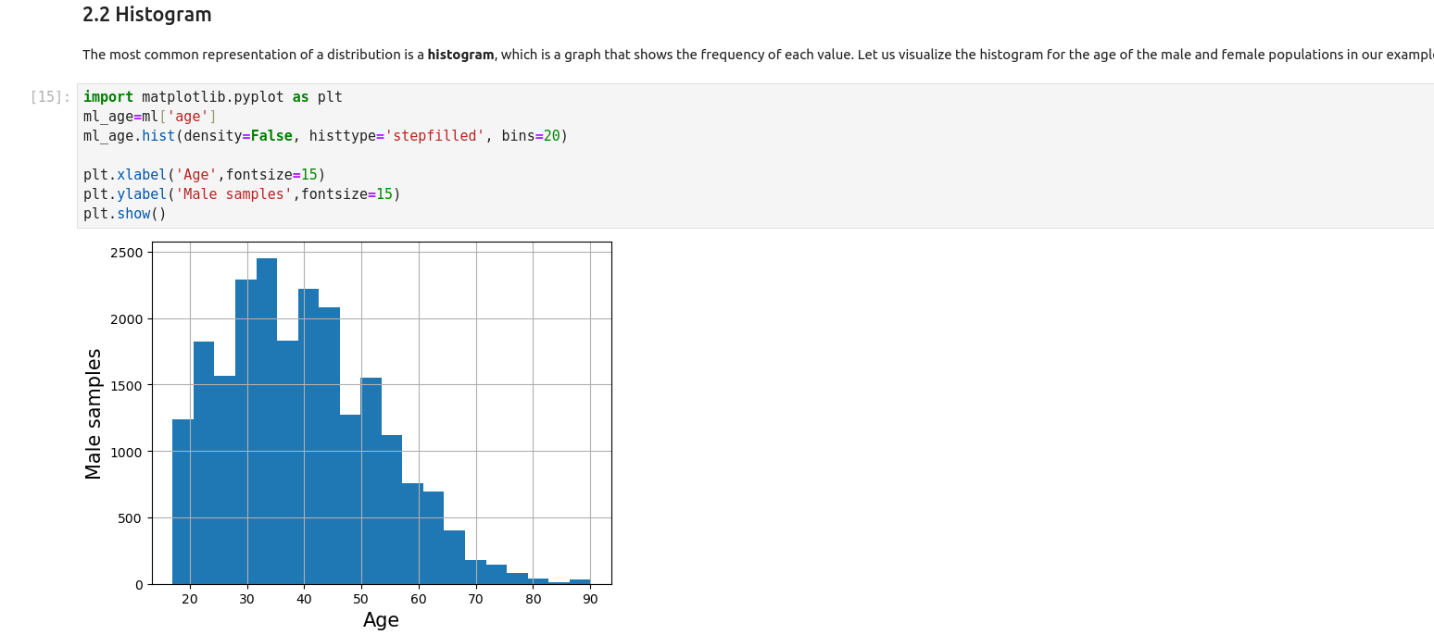
Task: Click the bins=20 argument value
Action: click(551, 136)
